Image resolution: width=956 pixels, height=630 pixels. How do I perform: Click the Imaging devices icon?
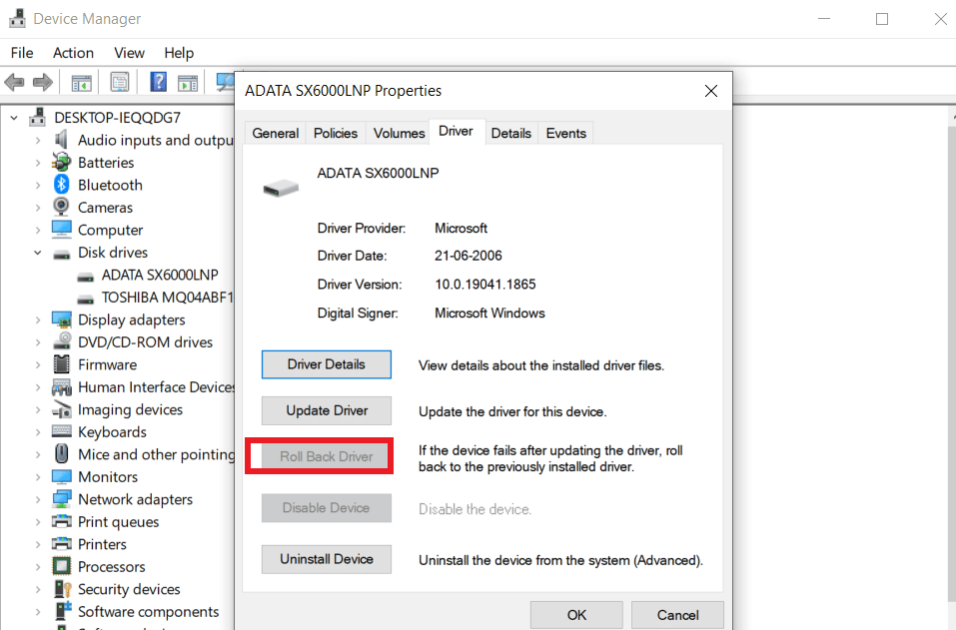(62, 409)
